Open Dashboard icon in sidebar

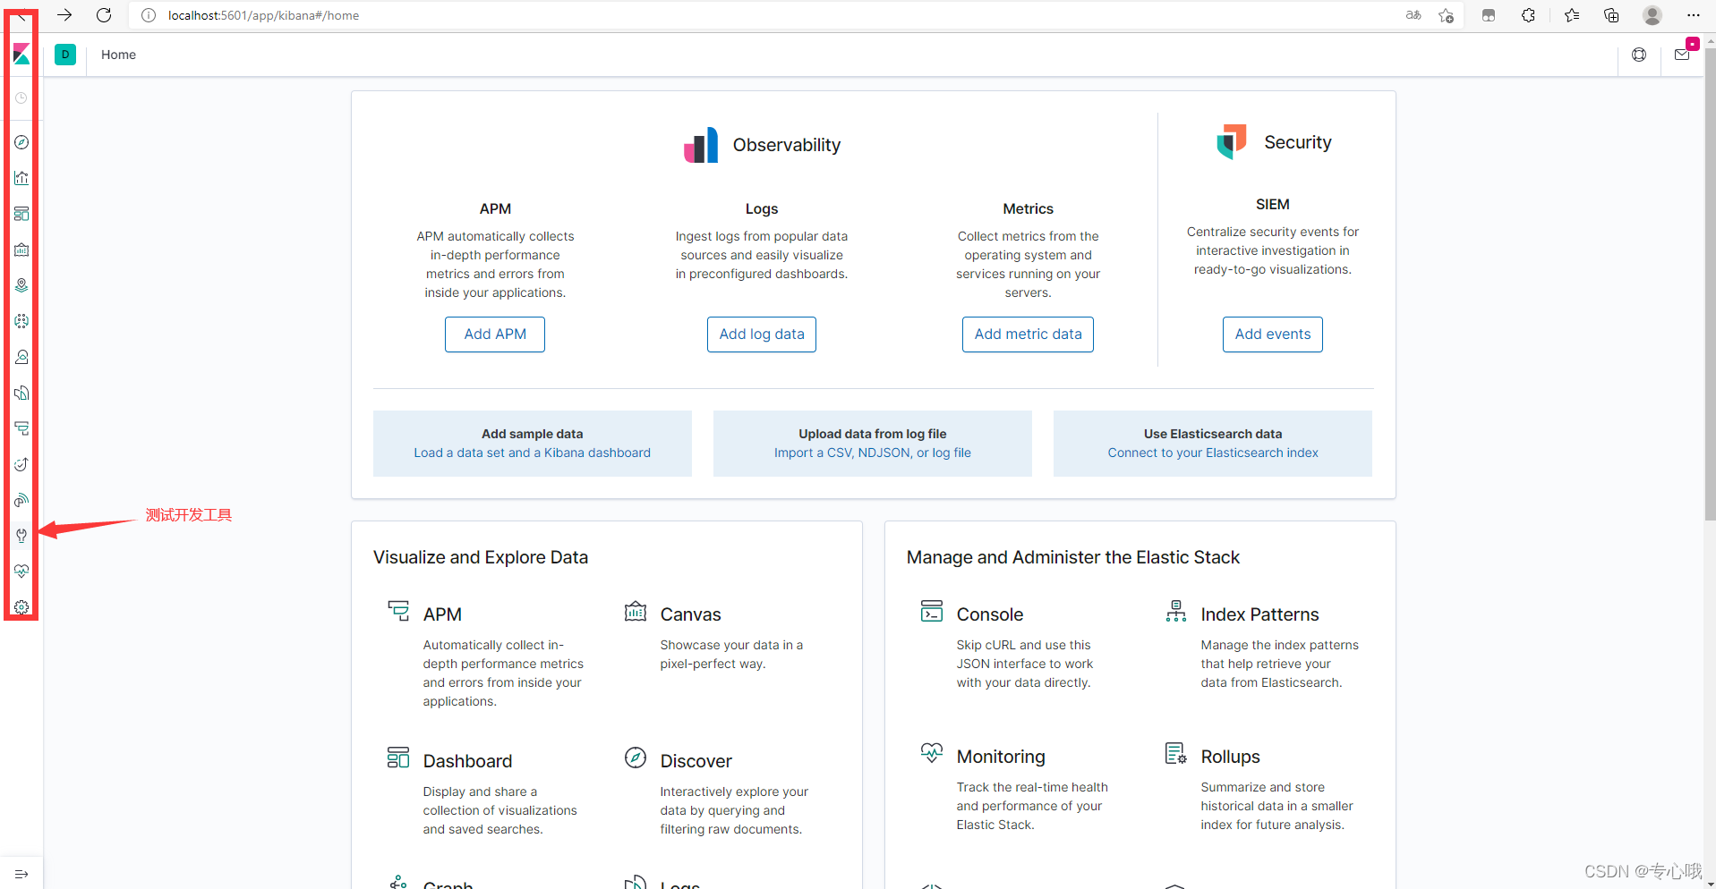pyautogui.click(x=21, y=214)
